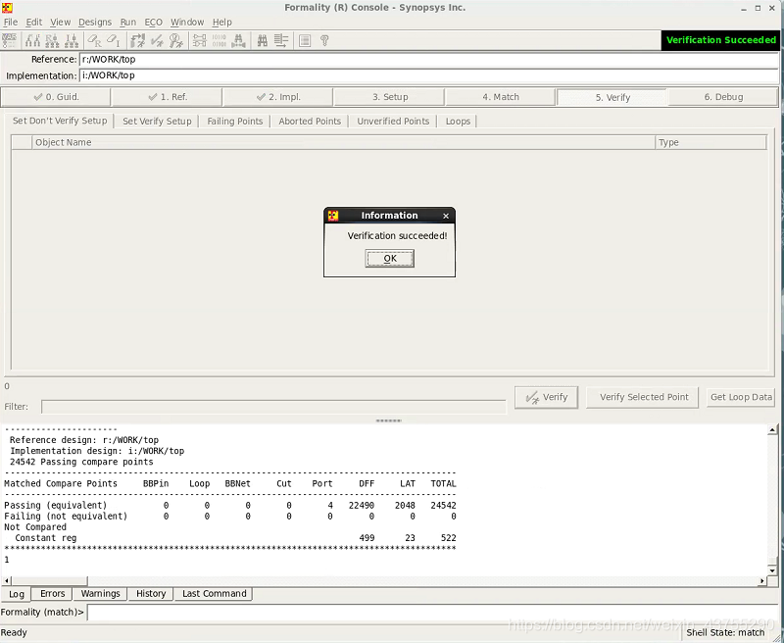Screen dimensions: 784x643
Task: Click 'Shell State: match' status entry
Action: click(x=725, y=632)
